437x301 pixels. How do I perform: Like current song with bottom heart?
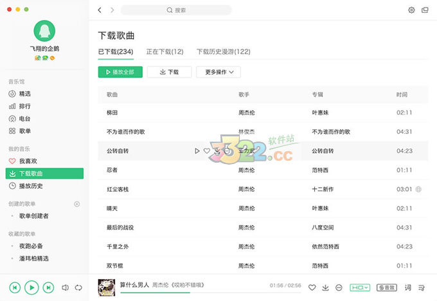coord(312,287)
